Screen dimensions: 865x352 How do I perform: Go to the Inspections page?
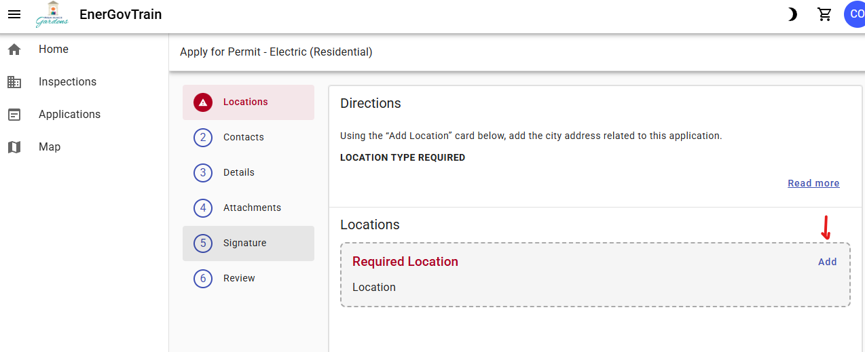click(x=67, y=82)
